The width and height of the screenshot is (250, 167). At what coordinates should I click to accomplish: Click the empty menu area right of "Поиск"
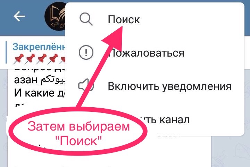(x=191, y=19)
